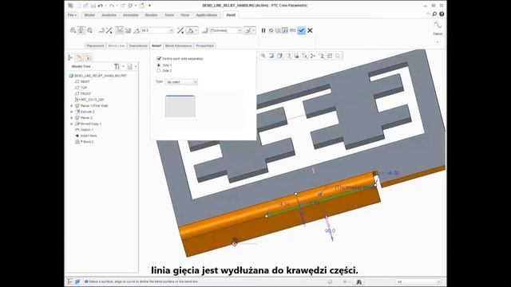Open the bend angle value dropdown

coord(171,30)
